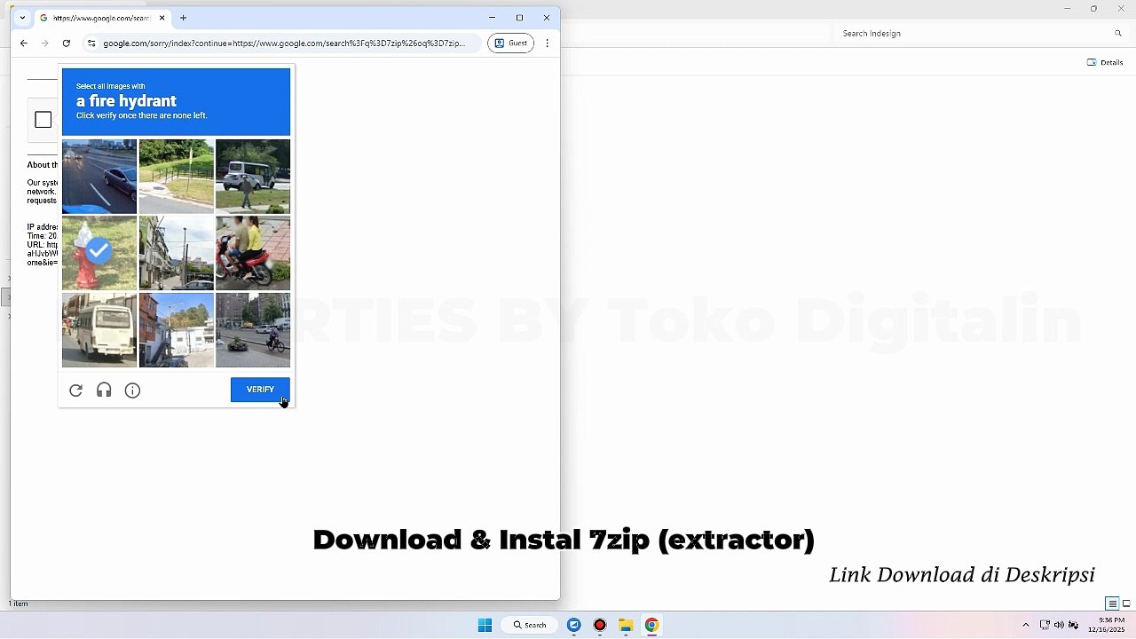Select the white van and pedestrian tile
The width and height of the screenshot is (1136, 639).
click(x=253, y=177)
